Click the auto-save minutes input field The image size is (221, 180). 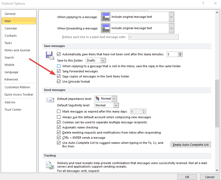coord(172,54)
